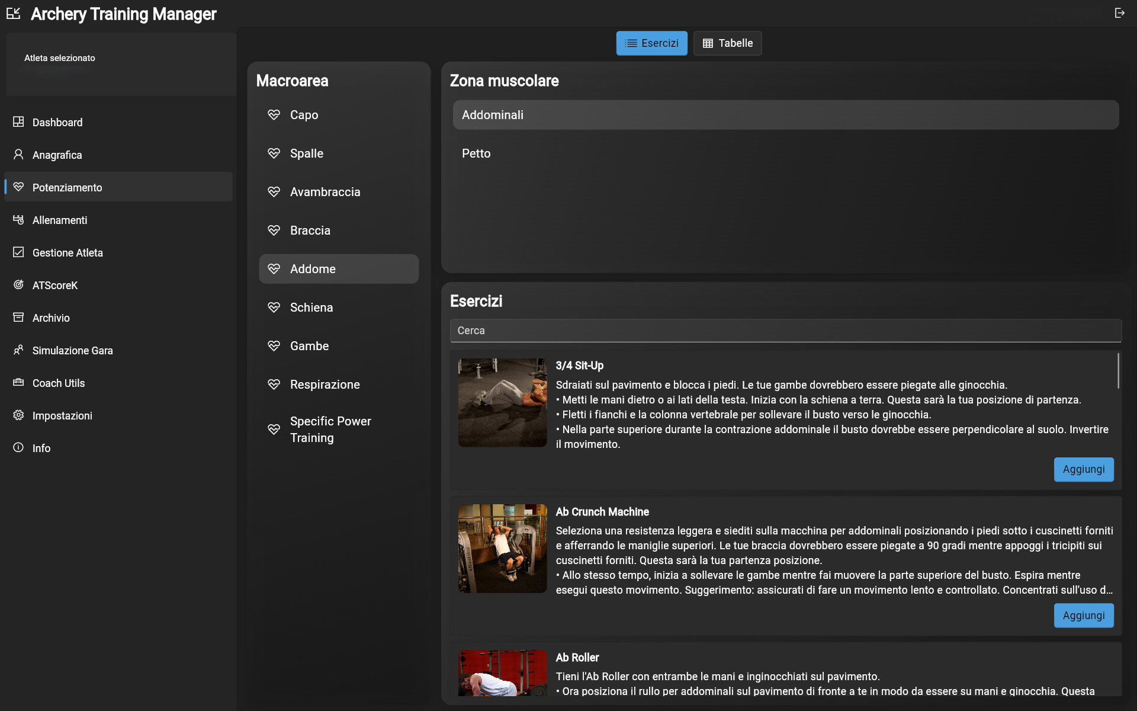This screenshot has height=711, width=1137.
Task: Select the Petto muscle zone
Action: pyautogui.click(x=786, y=153)
